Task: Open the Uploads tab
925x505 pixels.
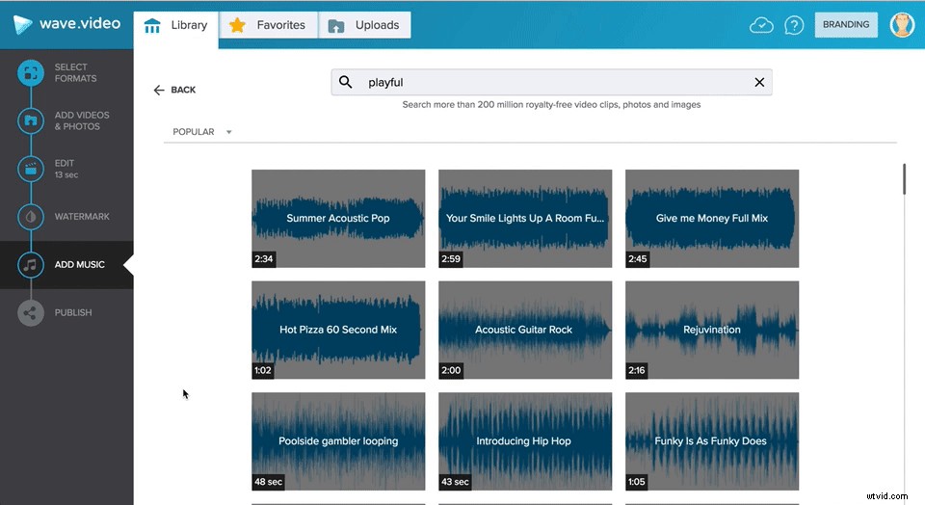Action: point(364,25)
